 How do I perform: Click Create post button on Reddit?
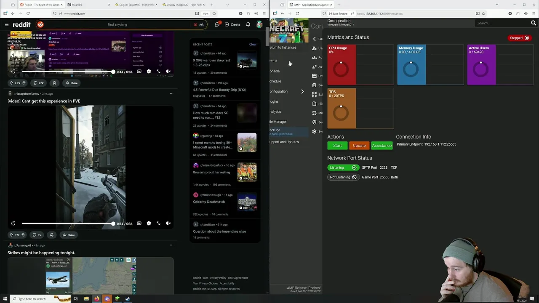tap(232, 24)
